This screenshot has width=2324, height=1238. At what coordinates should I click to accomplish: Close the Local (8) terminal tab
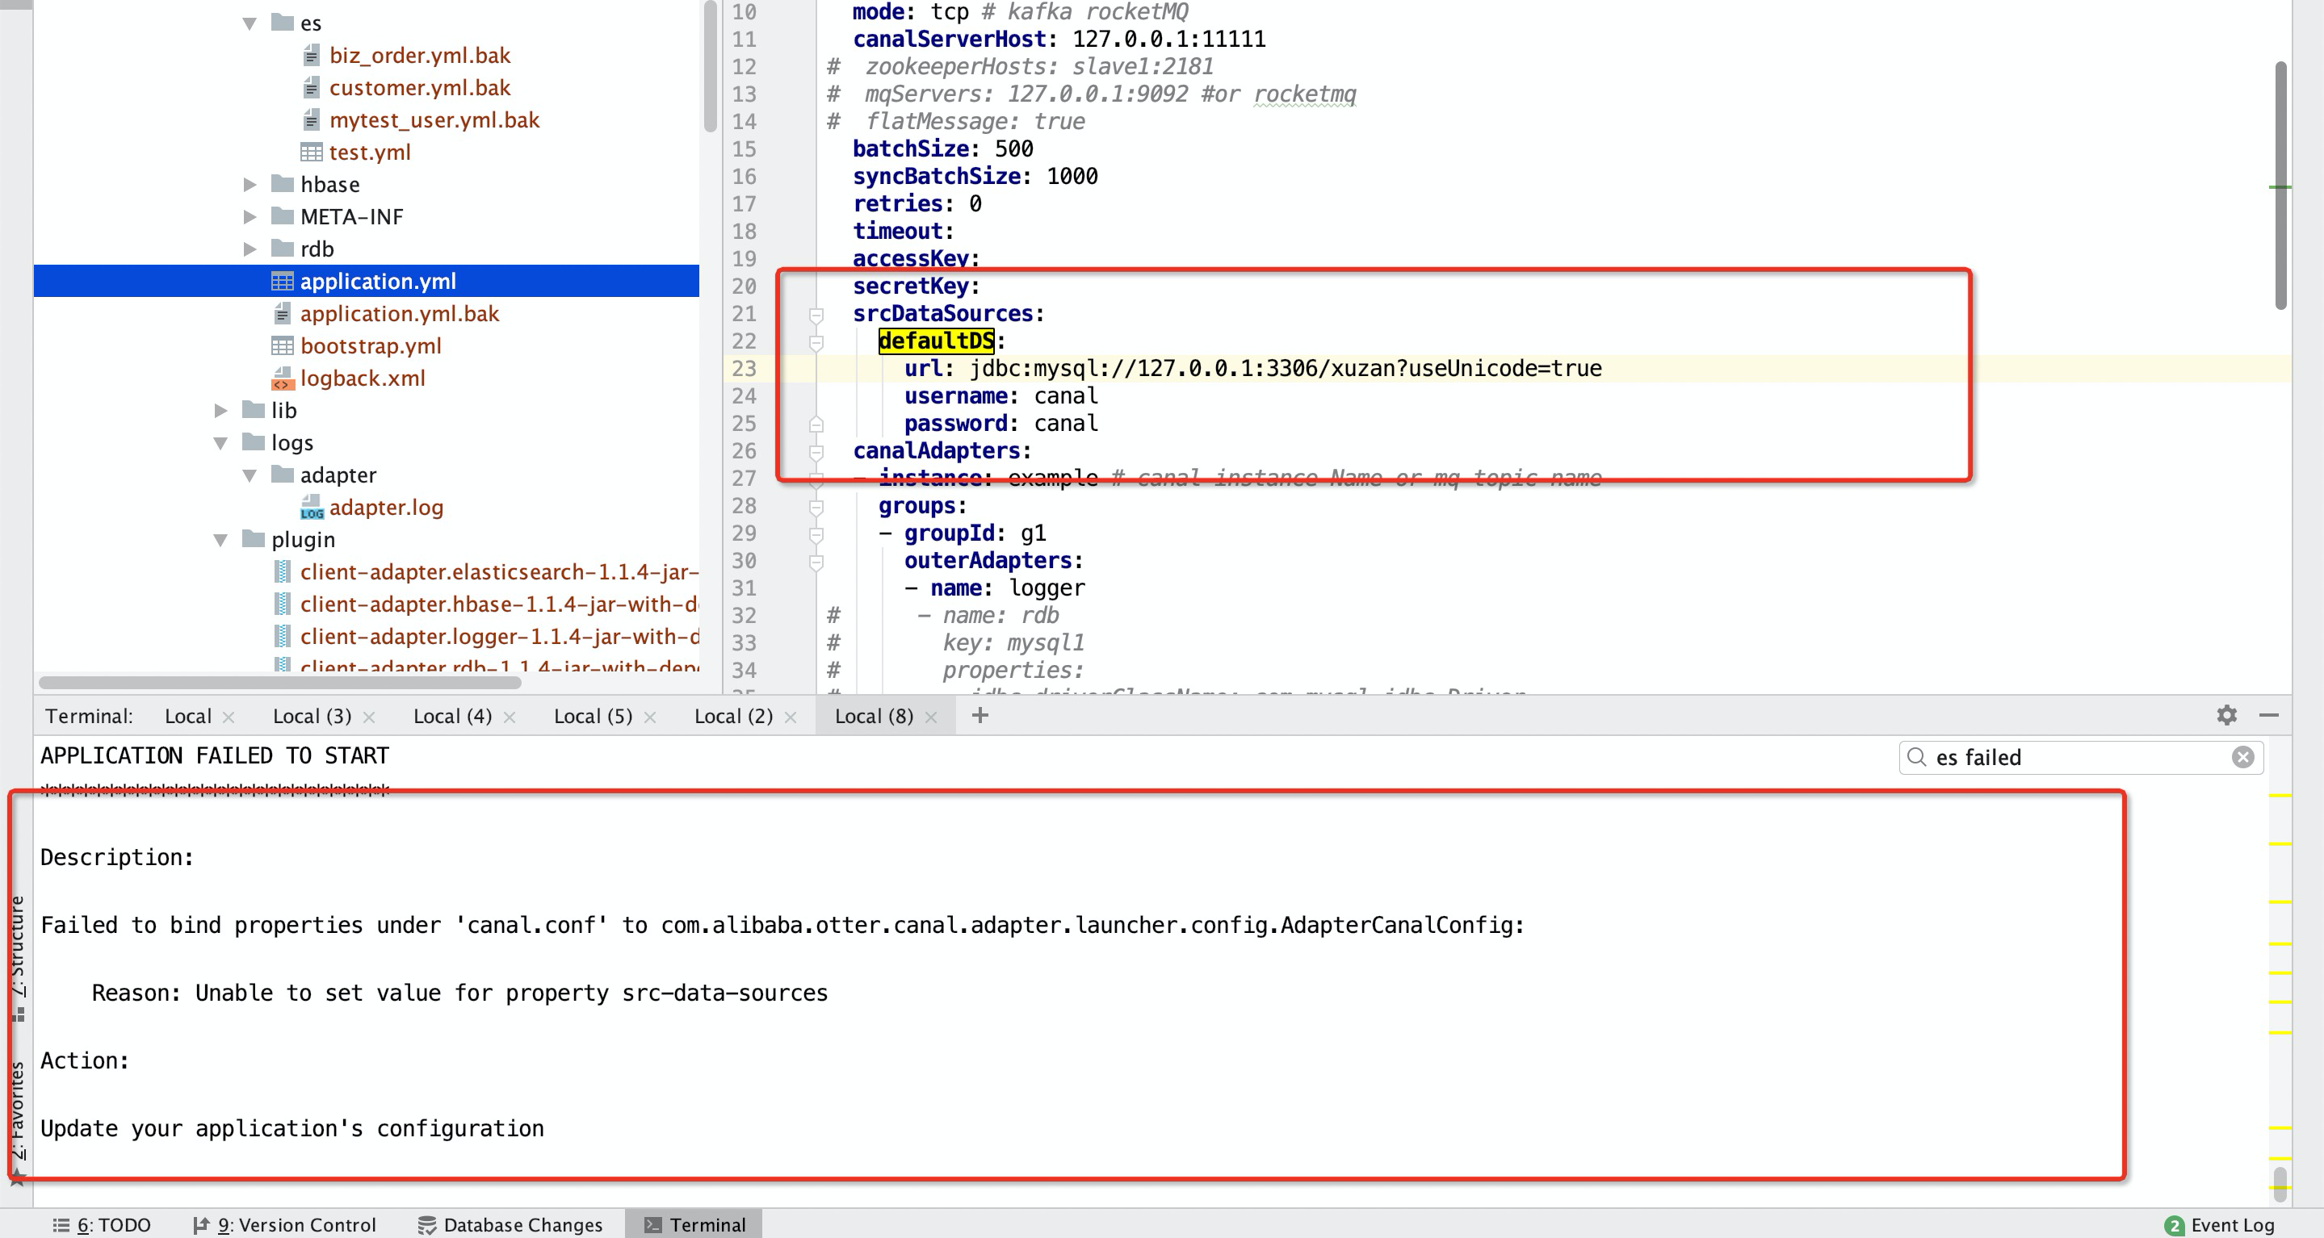[932, 717]
